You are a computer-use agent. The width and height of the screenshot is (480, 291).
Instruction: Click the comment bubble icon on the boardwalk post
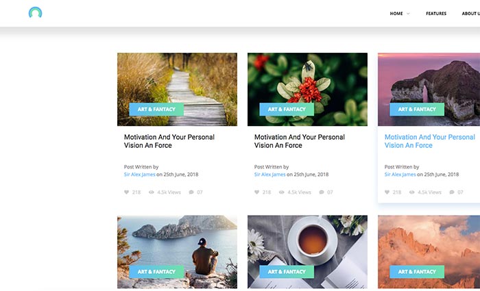pos(191,192)
